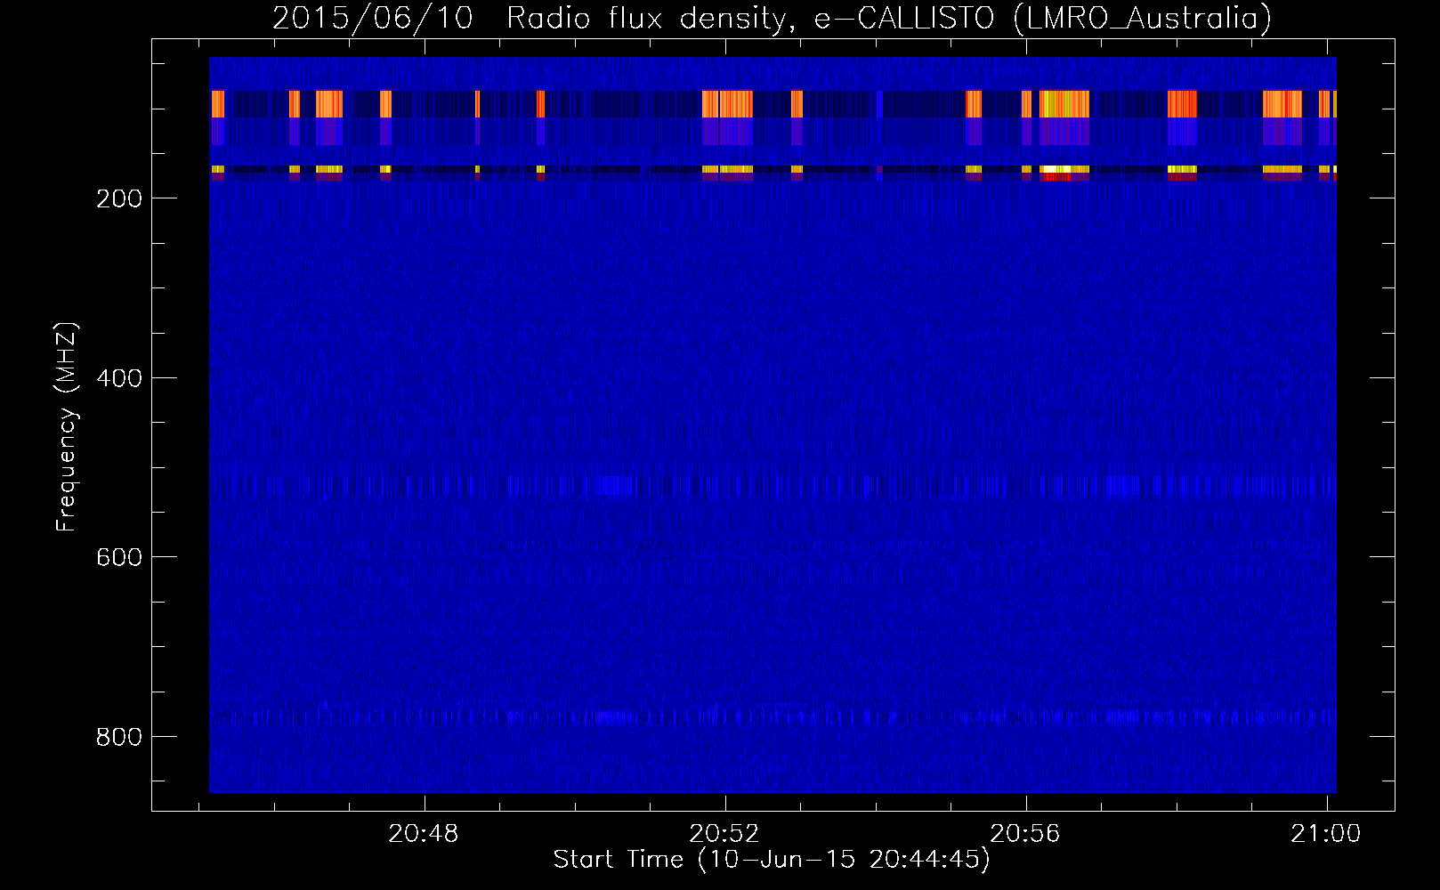The image size is (1440, 890).
Task: Click the "600" frequency tick label
Action: point(119,557)
